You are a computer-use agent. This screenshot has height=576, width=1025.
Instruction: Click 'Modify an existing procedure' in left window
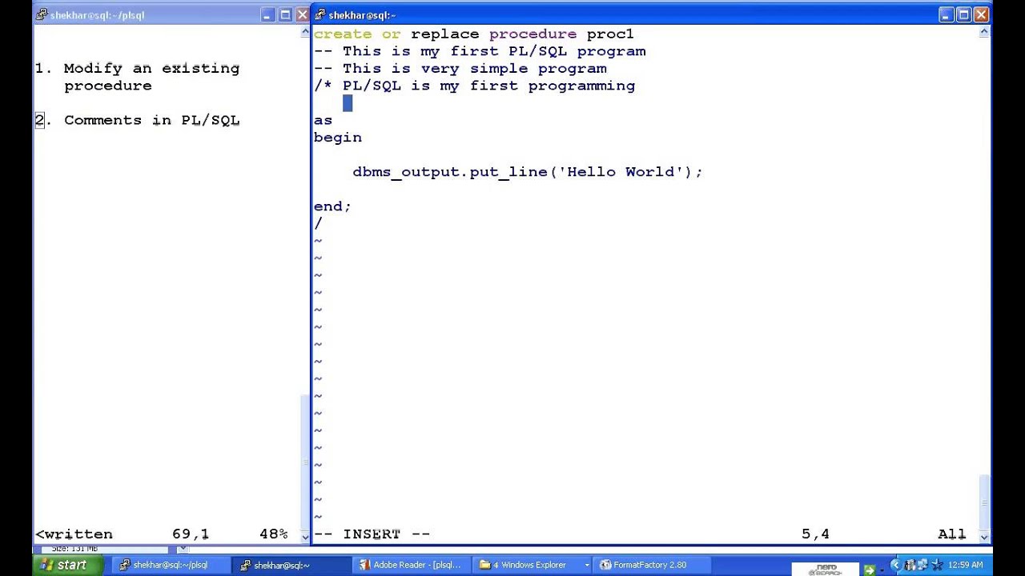pyautogui.click(x=151, y=77)
